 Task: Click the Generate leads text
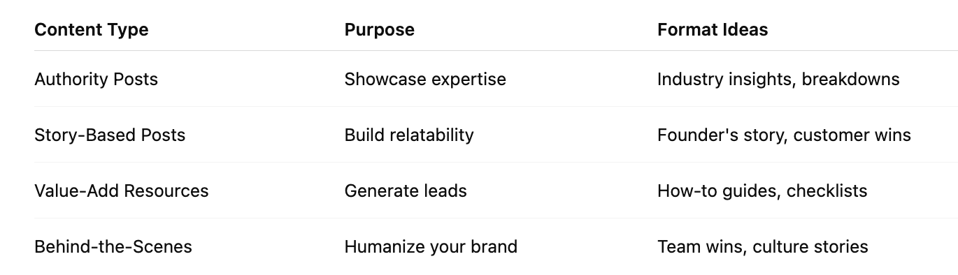[x=406, y=191]
